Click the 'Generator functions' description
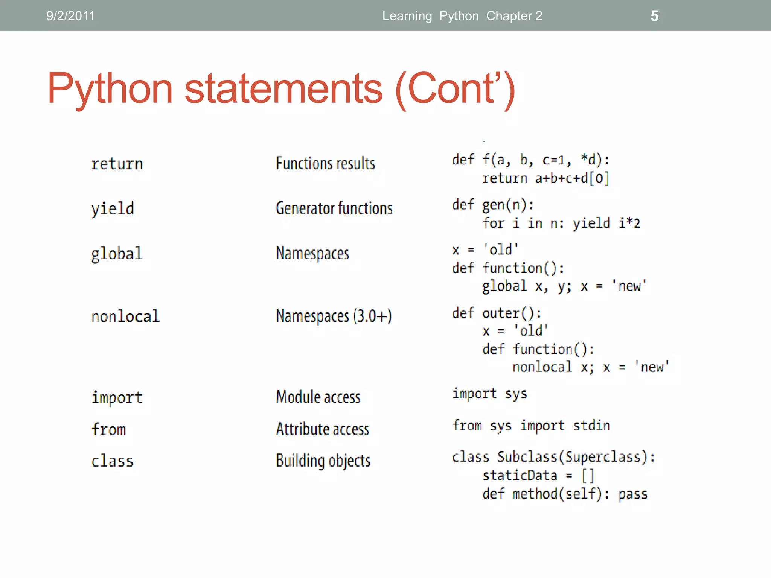This screenshot has height=578, width=771. coord(334,208)
